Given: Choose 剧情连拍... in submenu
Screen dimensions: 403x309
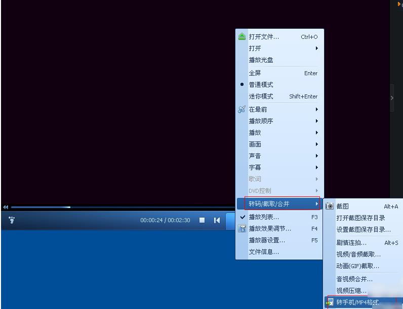Looking at the screenshot, I should click(x=363, y=243).
